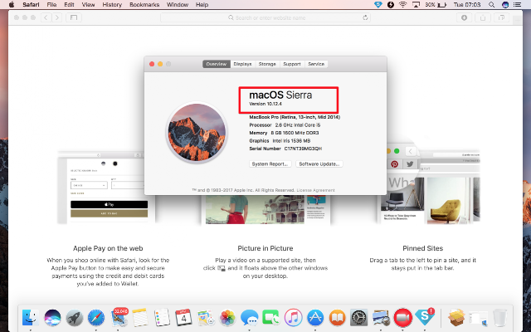Image resolution: width=531 pixels, height=332 pixels.
Task: Open Wi-Fi status in menu bar
Action: [402, 5]
